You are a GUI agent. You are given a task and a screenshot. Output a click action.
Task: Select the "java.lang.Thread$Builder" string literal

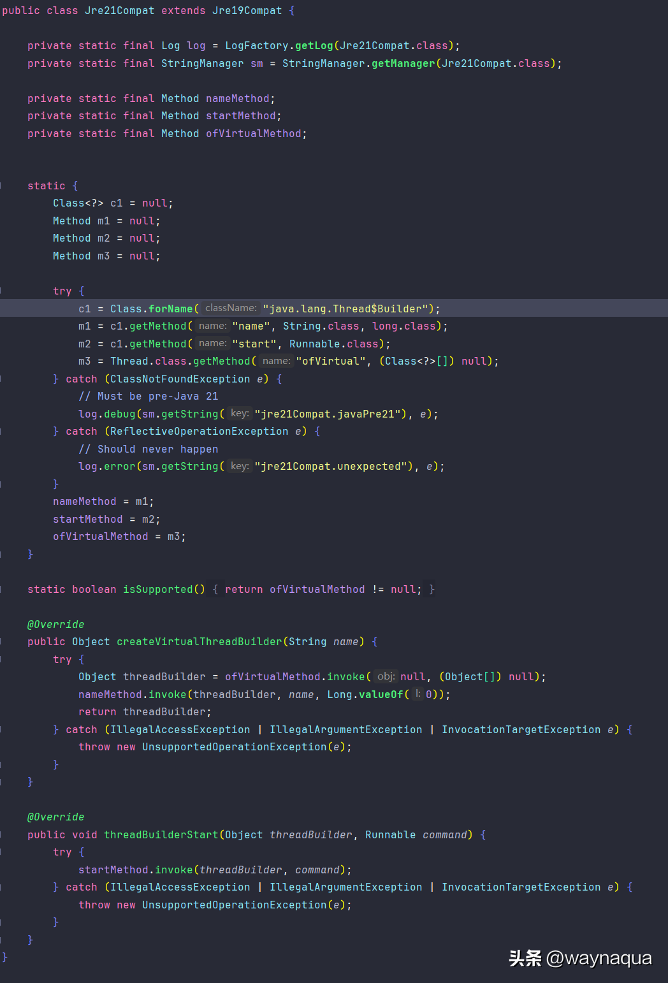(345, 309)
